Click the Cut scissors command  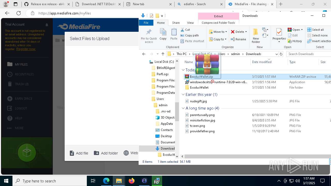pos(185,30)
